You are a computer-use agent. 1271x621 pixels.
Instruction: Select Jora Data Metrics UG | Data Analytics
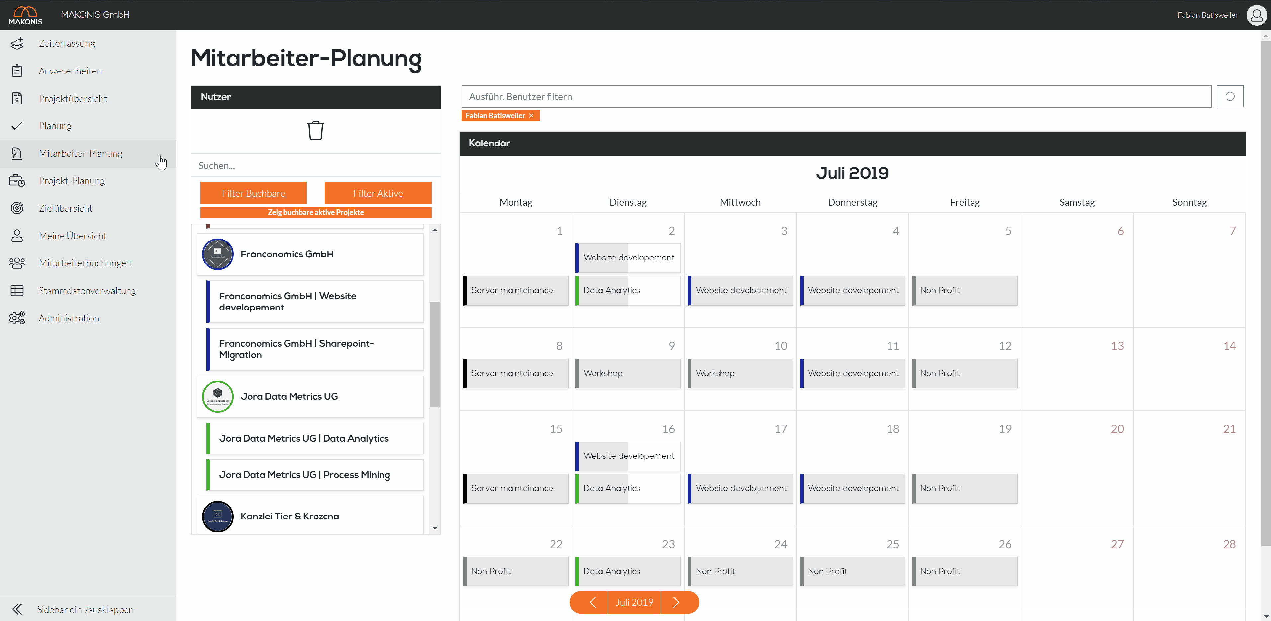tap(315, 439)
